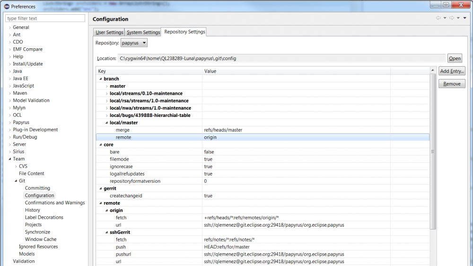The width and height of the screenshot is (473, 266).
Task: Open the Committing preferences page
Action: coord(37,188)
